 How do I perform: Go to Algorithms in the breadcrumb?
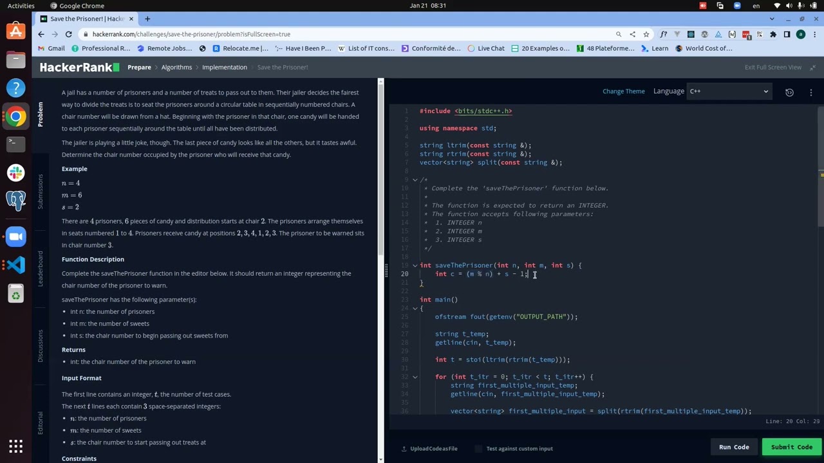[x=176, y=67]
